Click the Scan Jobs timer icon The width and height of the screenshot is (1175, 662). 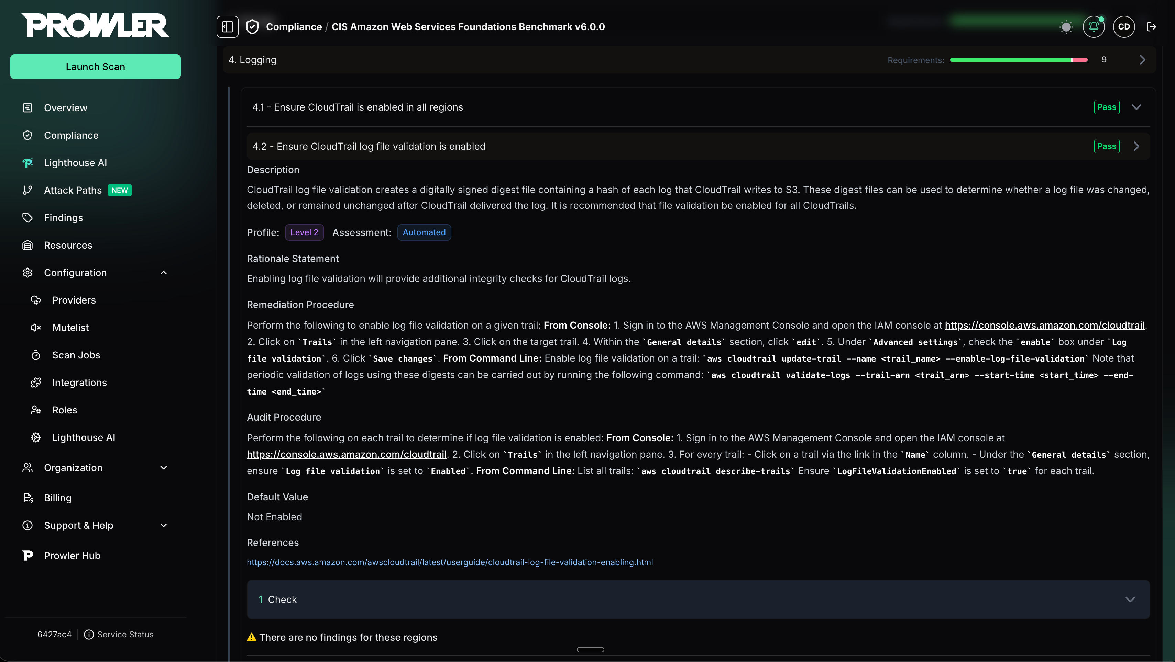click(x=35, y=355)
